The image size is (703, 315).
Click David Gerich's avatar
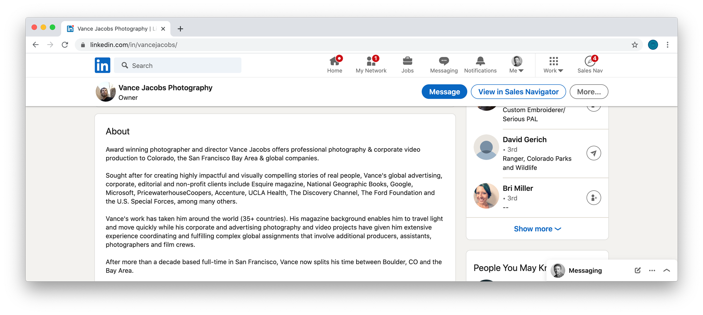(x=486, y=147)
